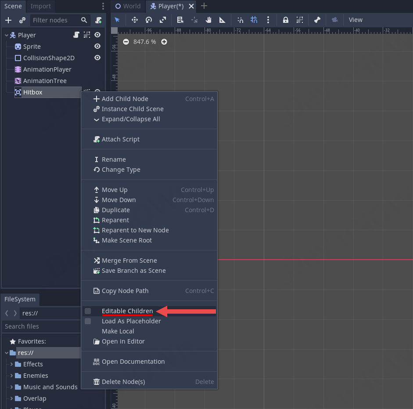Open Scene dock three-dot options menu
Image resolution: width=413 pixels, height=409 pixels.
pos(103,6)
